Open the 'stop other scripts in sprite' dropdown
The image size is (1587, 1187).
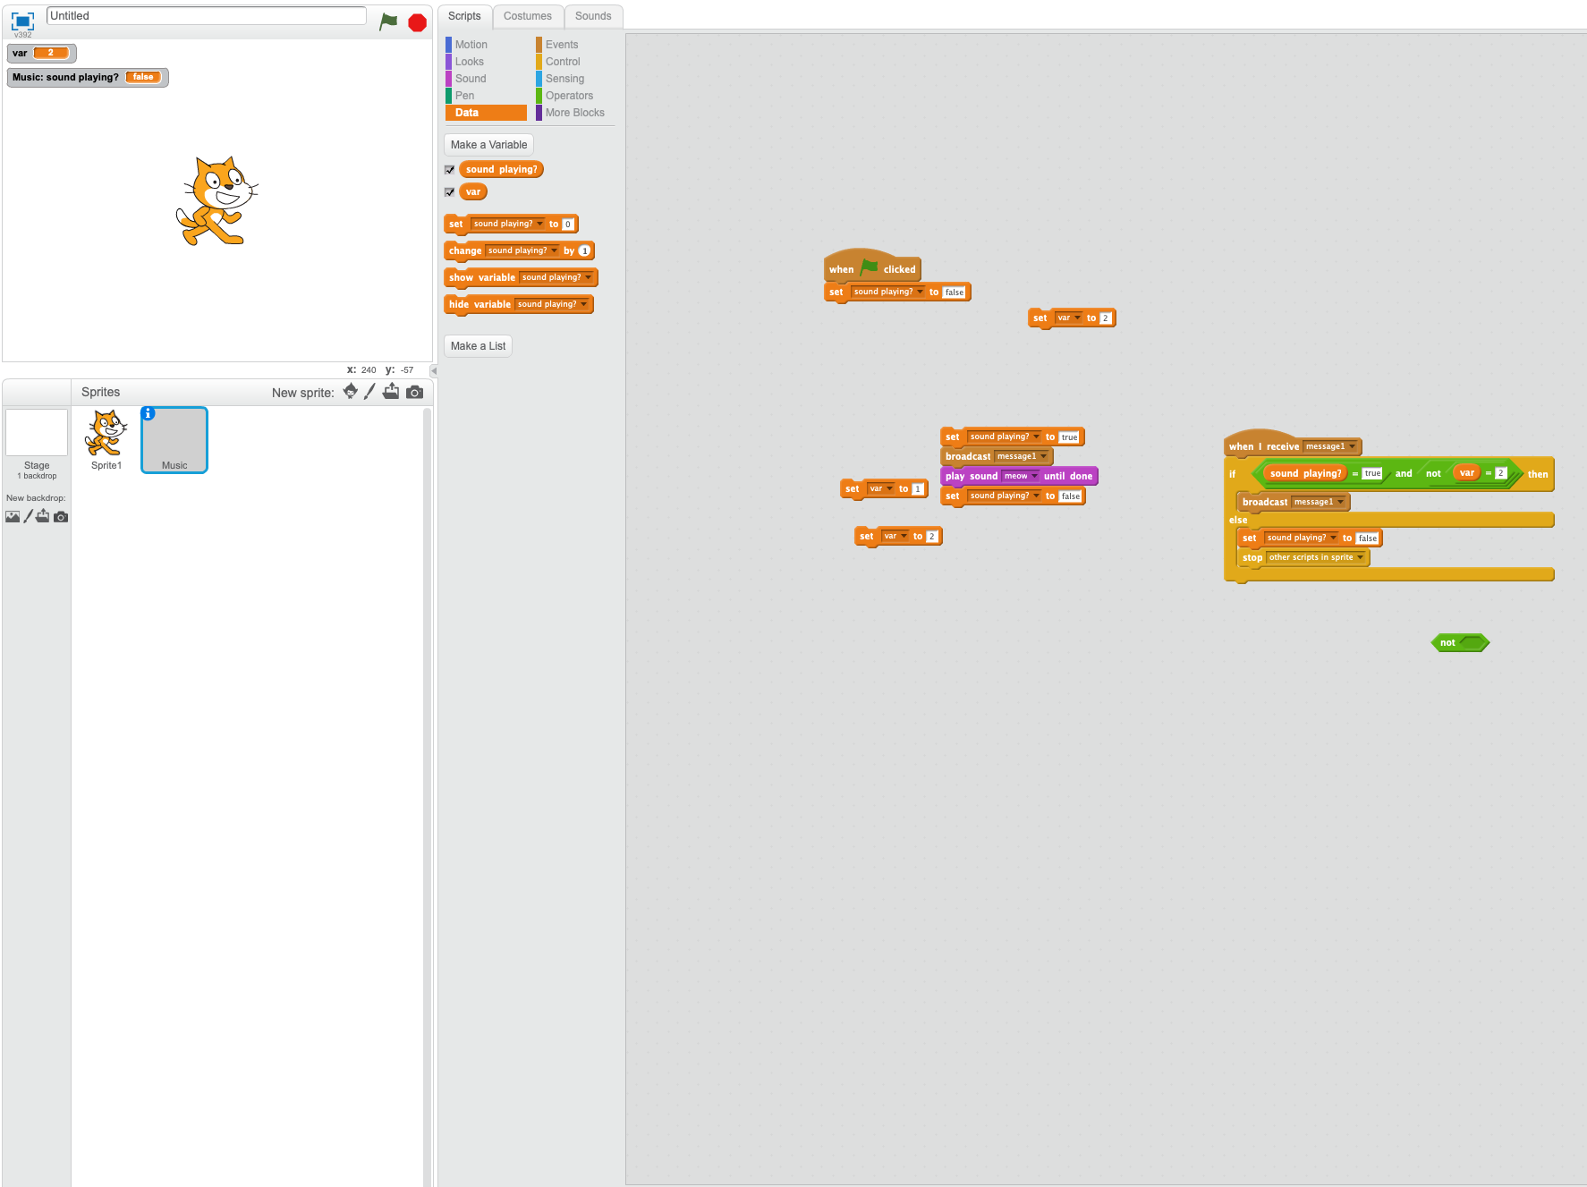pos(1361,557)
